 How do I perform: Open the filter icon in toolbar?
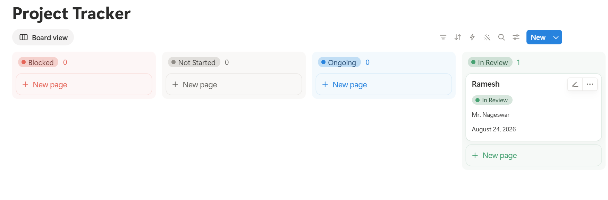tap(443, 37)
